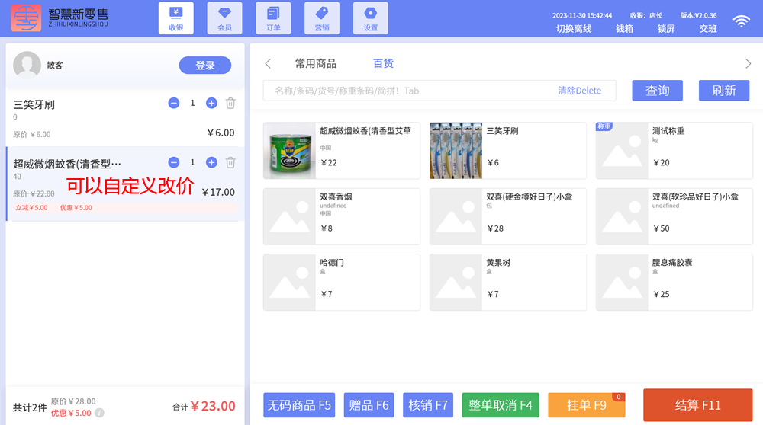The image size is (763, 425).
Task: Switch to the 常用商品 tab
Action: (315, 63)
